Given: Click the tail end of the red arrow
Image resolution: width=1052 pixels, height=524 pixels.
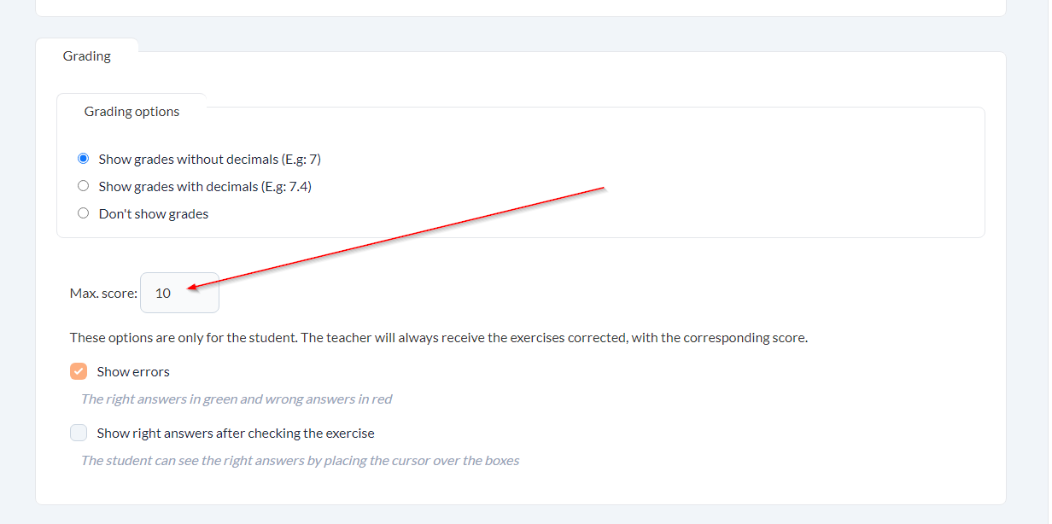Looking at the screenshot, I should pyautogui.click(x=603, y=186).
